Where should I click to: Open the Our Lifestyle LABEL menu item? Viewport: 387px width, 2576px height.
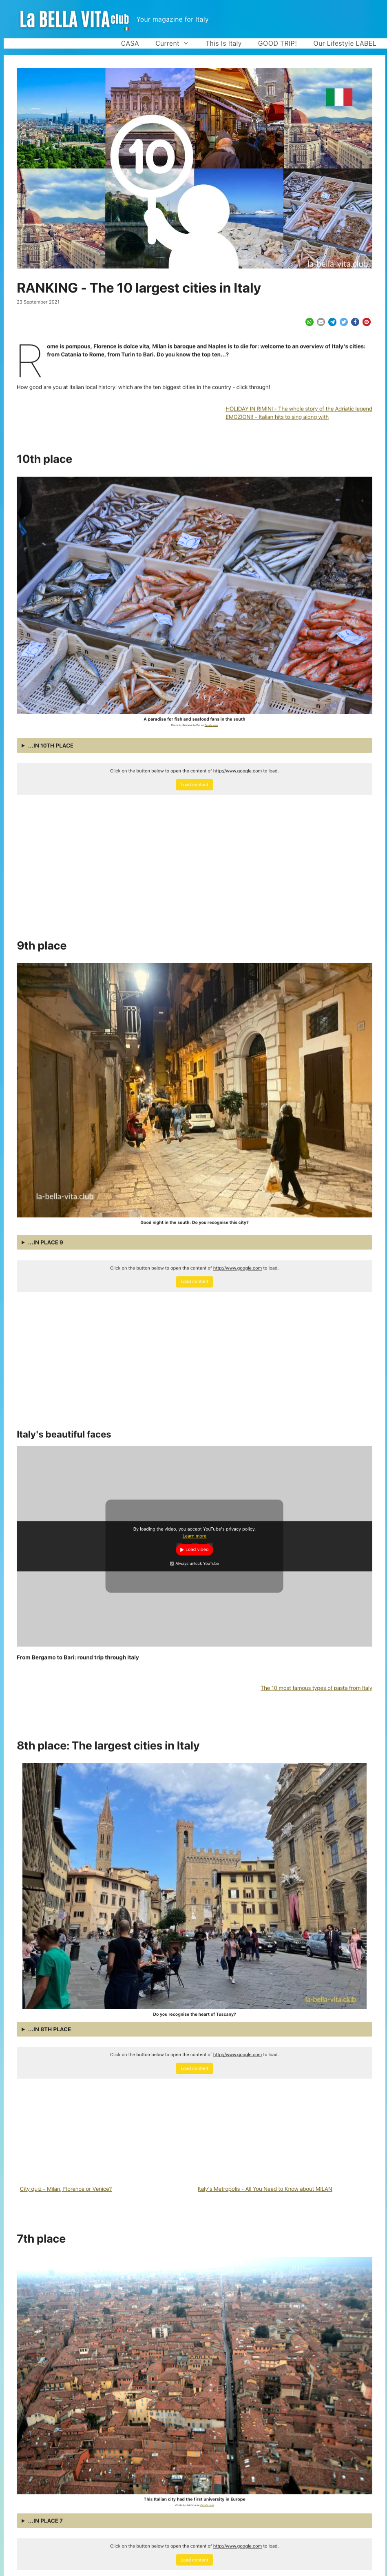(x=345, y=43)
